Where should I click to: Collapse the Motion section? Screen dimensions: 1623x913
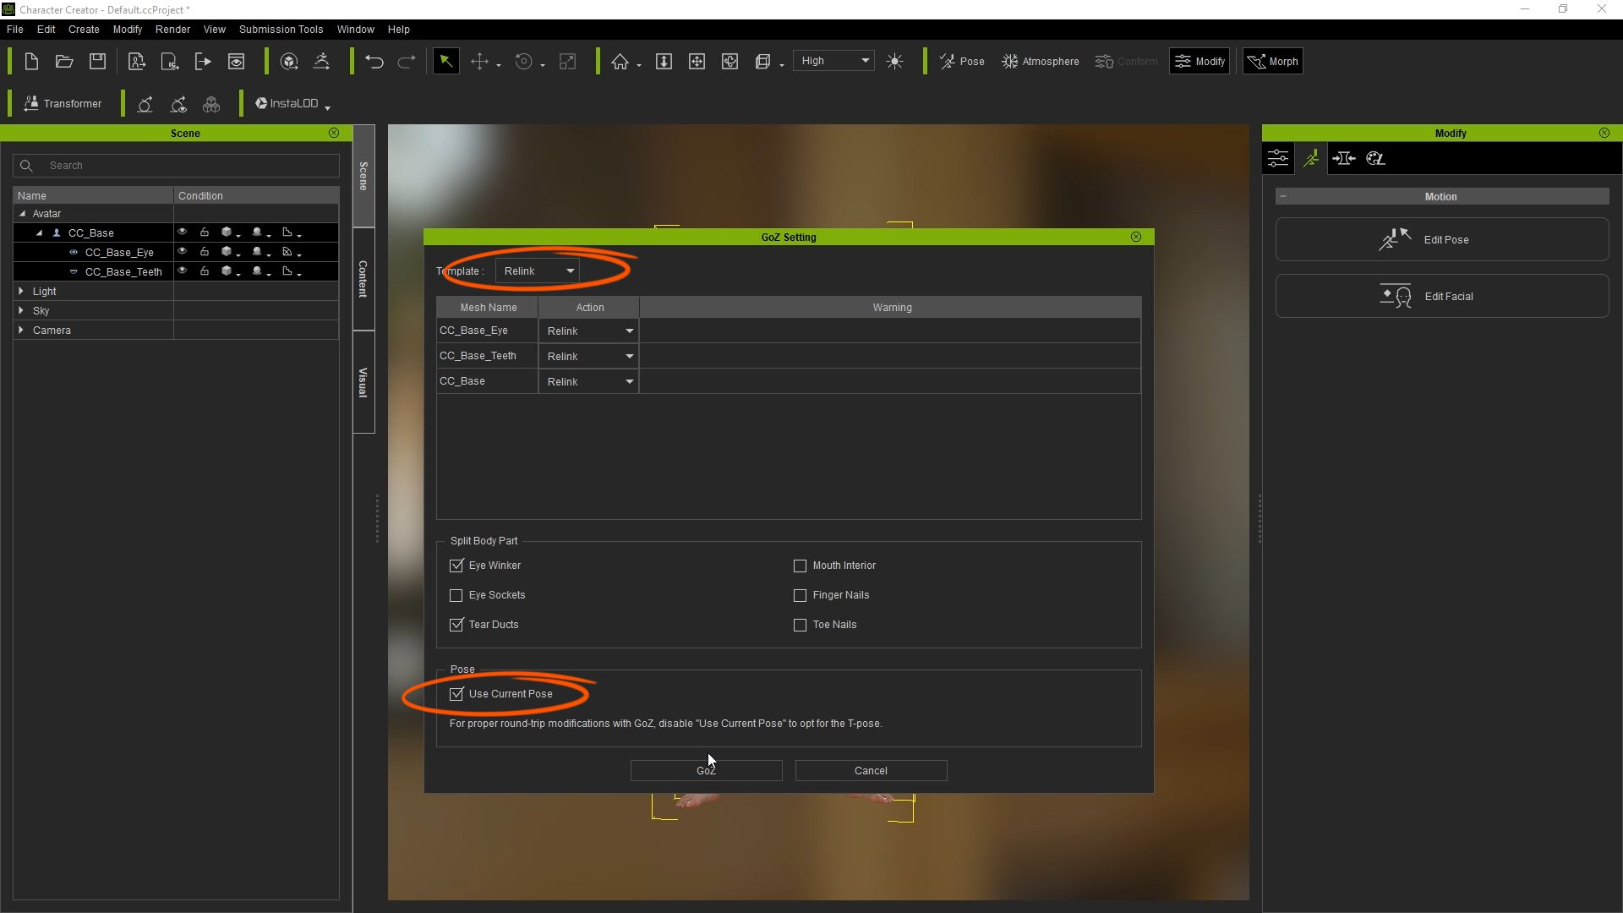tap(1283, 196)
